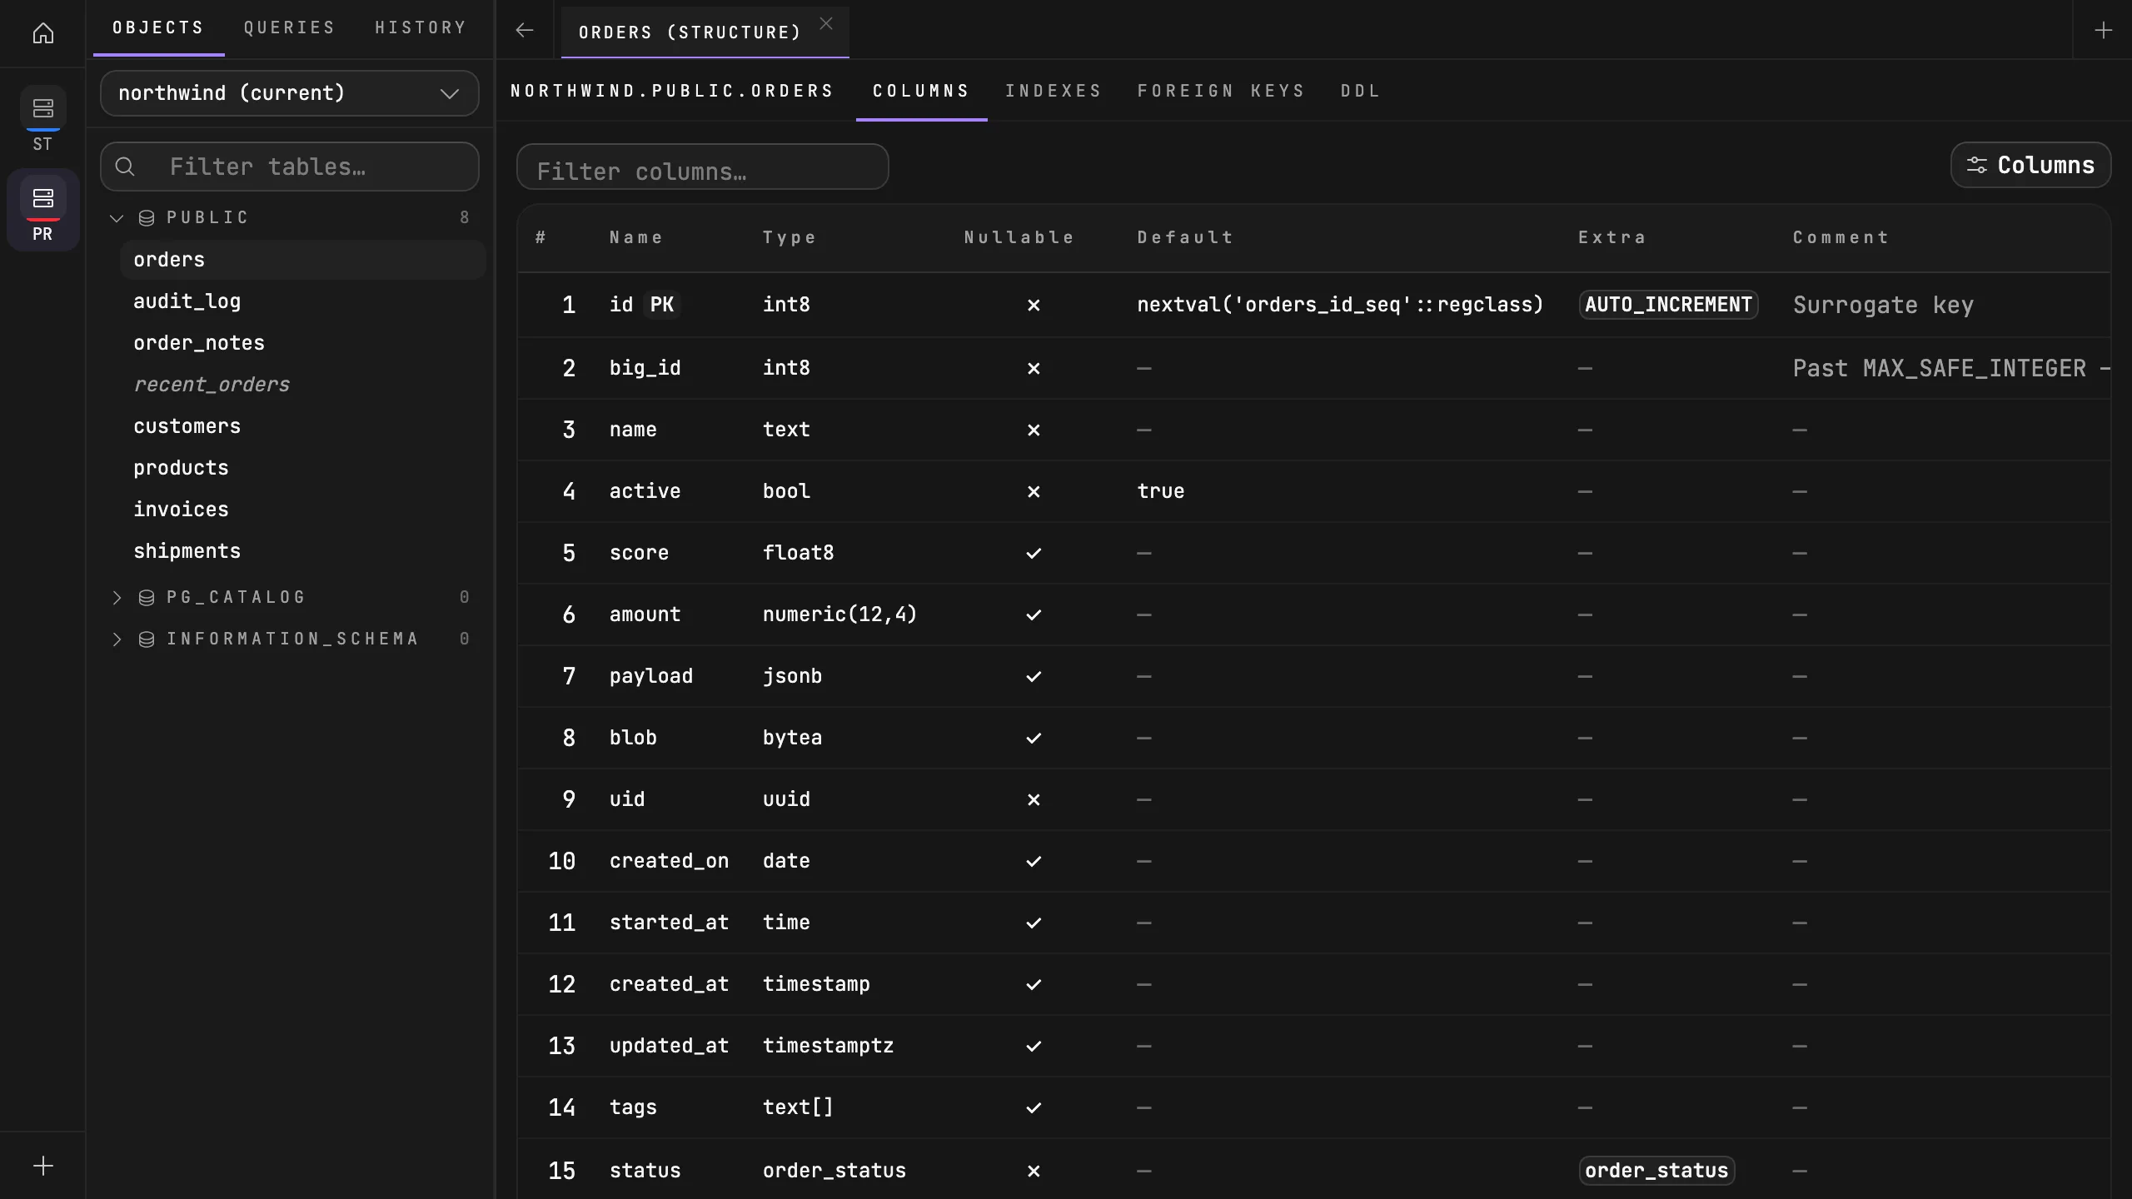Select the order_notes table
This screenshot has height=1199, width=2132.
pos(302,343)
